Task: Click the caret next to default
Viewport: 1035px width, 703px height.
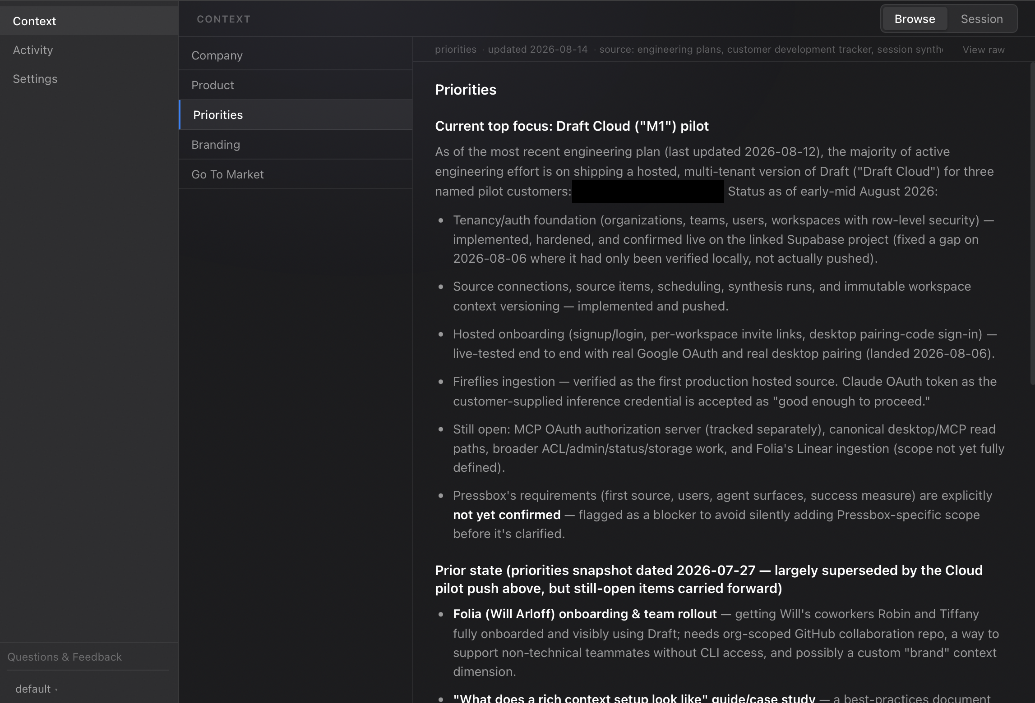Action: [56, 689]
